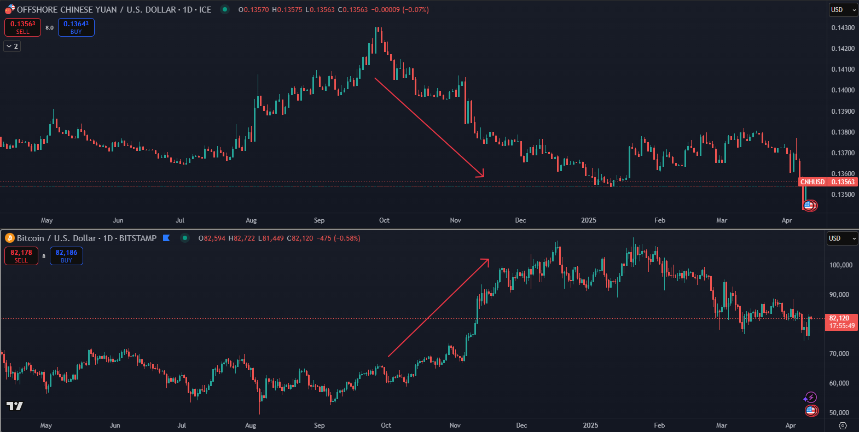Click the 82,120 price countdown label
Viewport: 859px width, 432px height.
tap(841, 322)
